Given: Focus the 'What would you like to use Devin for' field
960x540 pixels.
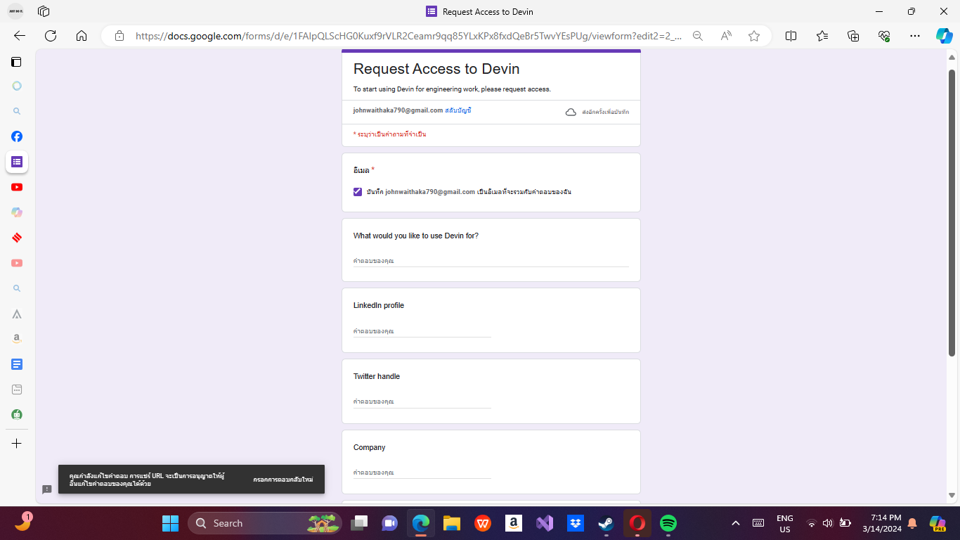Looking at the screenshot, I should tap(491, 261).
